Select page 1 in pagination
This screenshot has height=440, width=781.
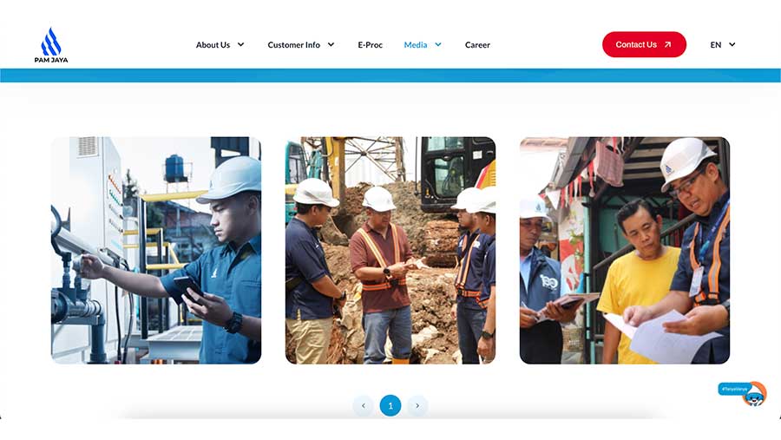[x=390, y=405]
